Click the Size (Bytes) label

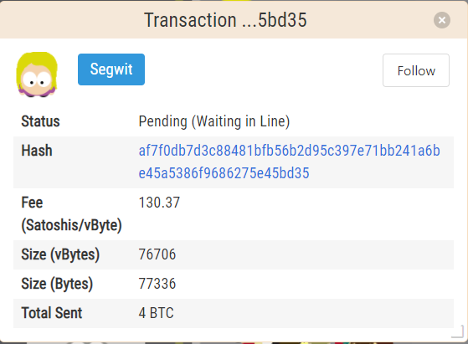point(57,284)
